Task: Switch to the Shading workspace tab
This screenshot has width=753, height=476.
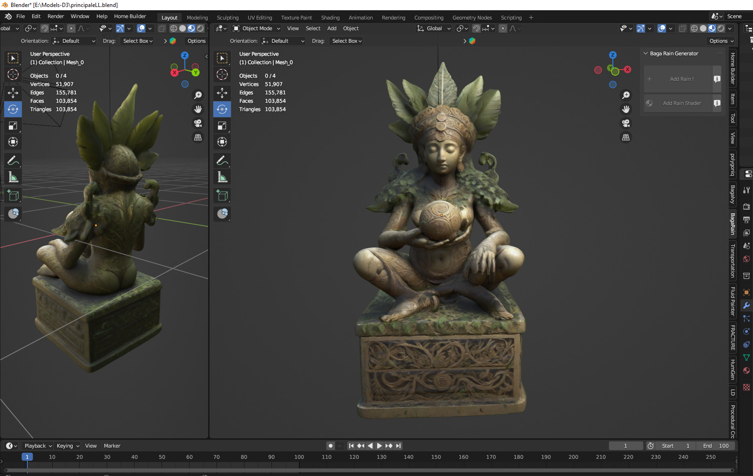Action: click(x=330, y=18)
